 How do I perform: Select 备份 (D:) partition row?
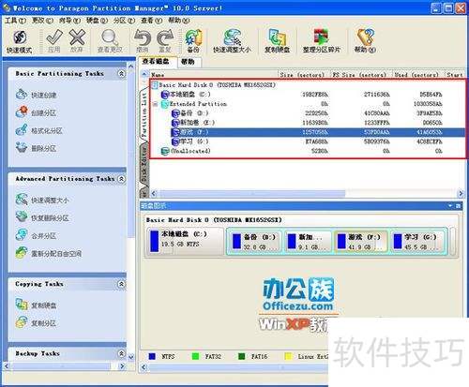308,113
